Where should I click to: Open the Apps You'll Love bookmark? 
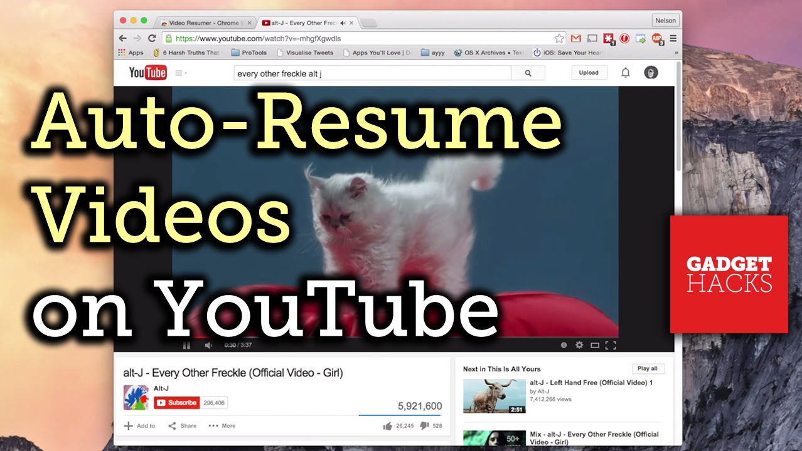pyautogui.click(x=377, y=53)
